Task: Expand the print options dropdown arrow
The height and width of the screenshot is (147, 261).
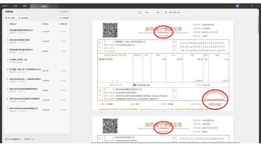Action: 183,12
